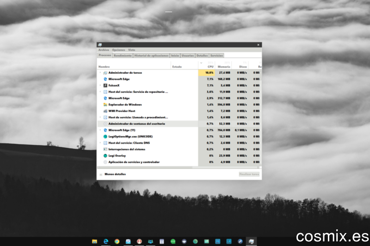Click the sort chevron above the CPU column
The height and width of the screenshot is (246, 370).
[201, 63]
